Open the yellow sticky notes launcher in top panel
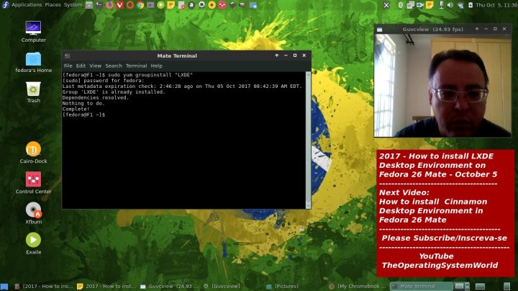Screen dimensions: 518x291 click(171, 5)
